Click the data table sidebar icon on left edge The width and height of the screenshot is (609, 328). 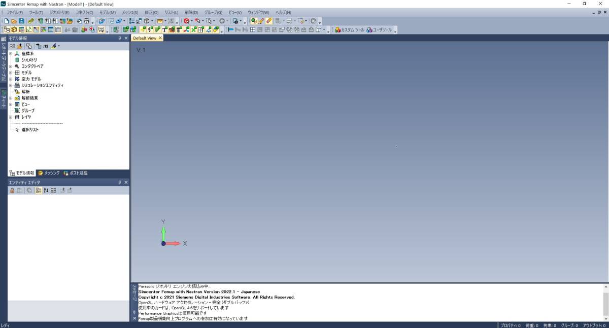[x=3, y=39]
